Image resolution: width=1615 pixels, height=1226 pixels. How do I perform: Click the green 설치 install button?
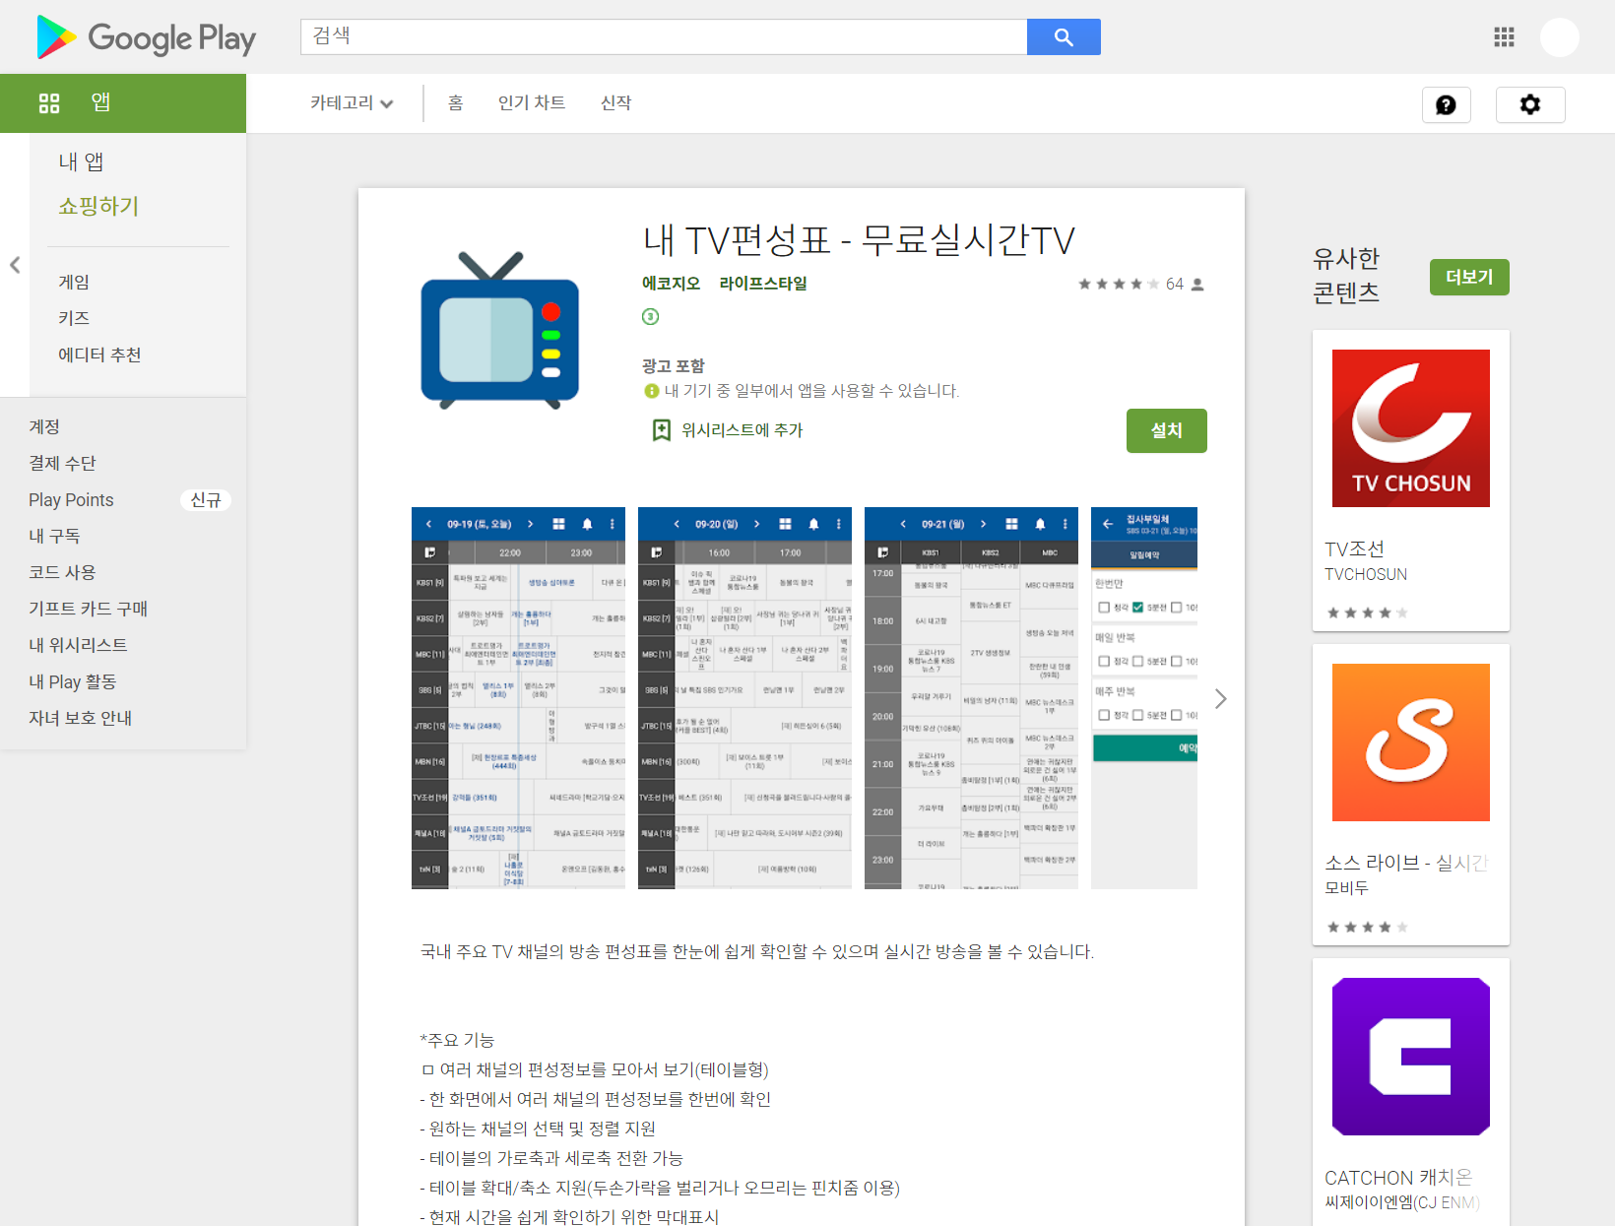point(1167,430)
